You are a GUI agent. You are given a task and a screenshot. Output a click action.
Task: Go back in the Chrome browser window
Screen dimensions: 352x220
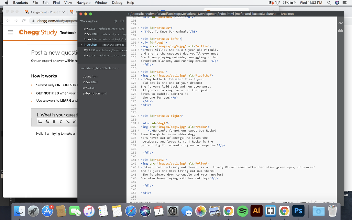coord(8,21)
